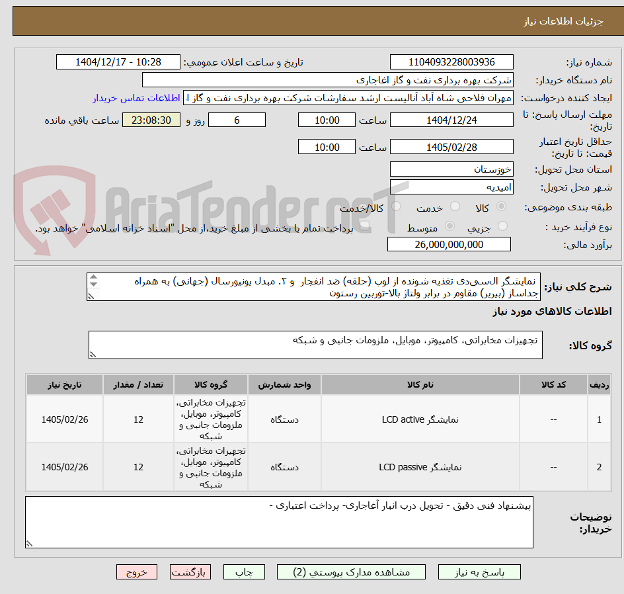Click buyer name field شرکت بهره برداری نفت
Screen dimensions: 624x594
point(327,80)
